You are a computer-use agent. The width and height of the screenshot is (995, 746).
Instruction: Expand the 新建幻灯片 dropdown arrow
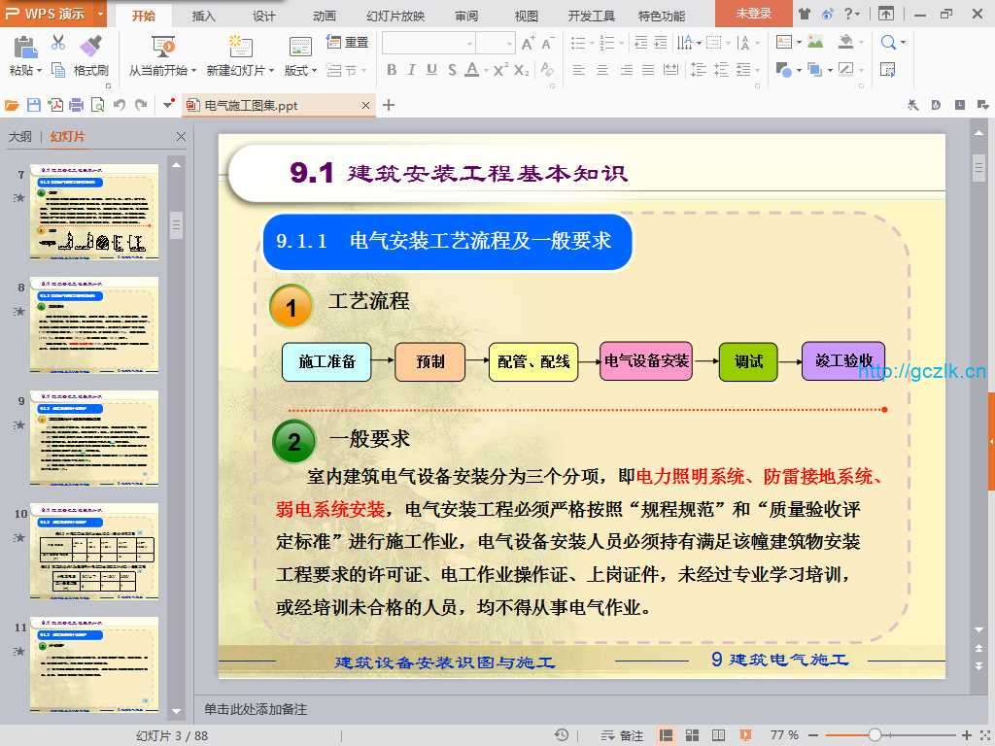pos(271,71)
